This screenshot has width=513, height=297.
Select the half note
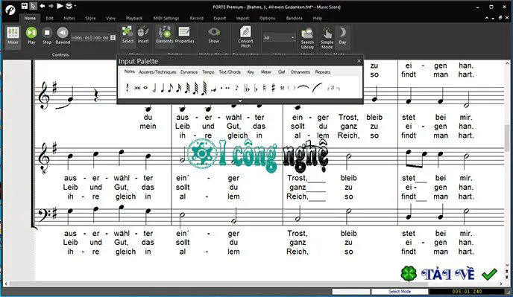point(154,88)
